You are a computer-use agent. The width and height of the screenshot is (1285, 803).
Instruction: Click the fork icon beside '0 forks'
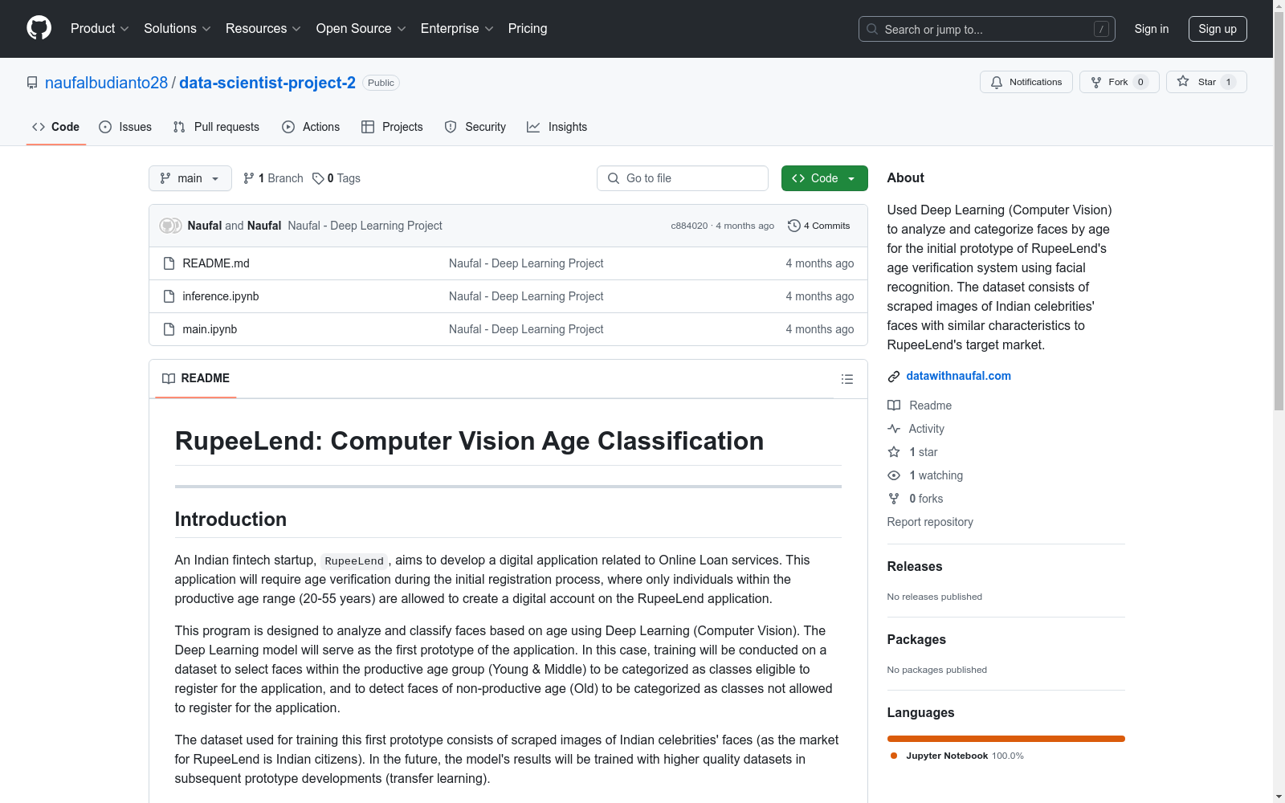click(x=894, y=499)
